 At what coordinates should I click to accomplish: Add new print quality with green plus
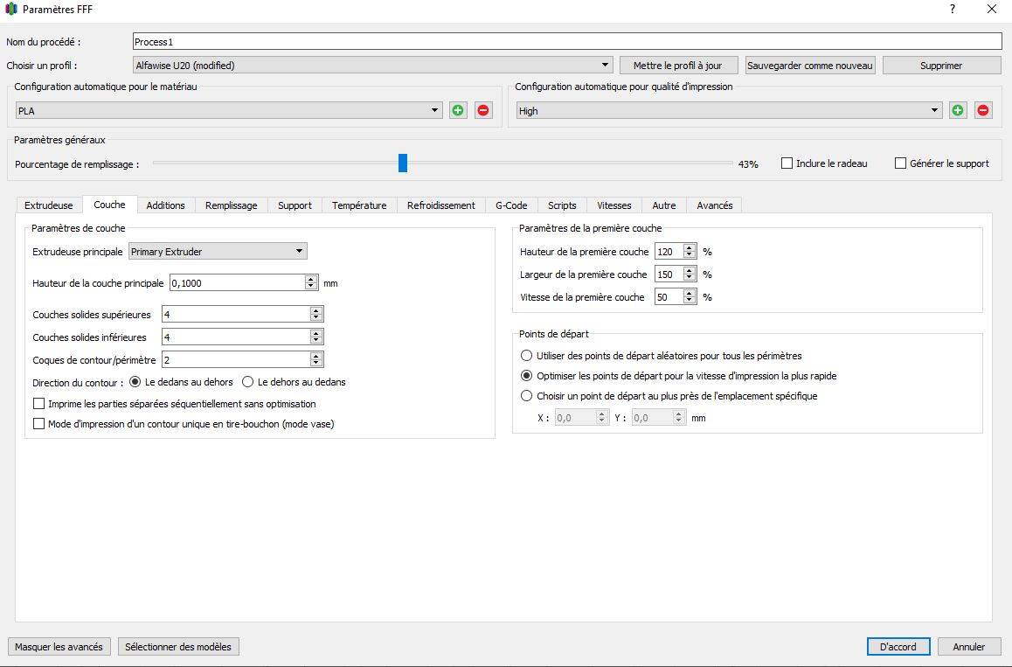click(x=958, y=110)
